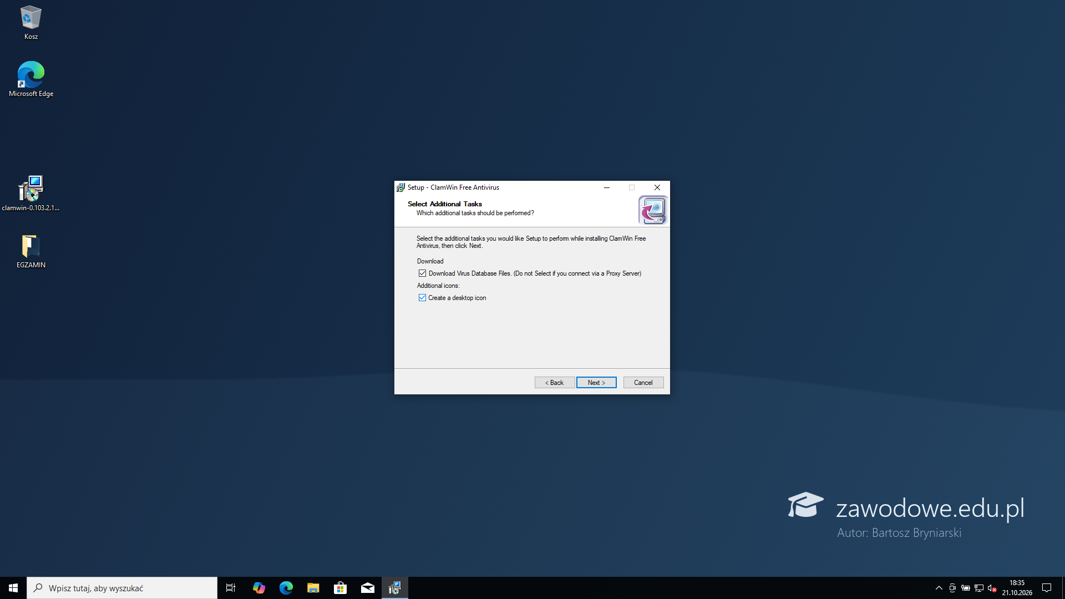
Task: Select the Microsoft Edge desktop shortcut
Action: tap(31, 79)
